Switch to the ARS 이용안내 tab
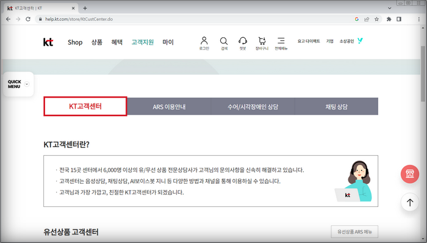Viewport: 427px width, 243px height. [x=169, y=106]
